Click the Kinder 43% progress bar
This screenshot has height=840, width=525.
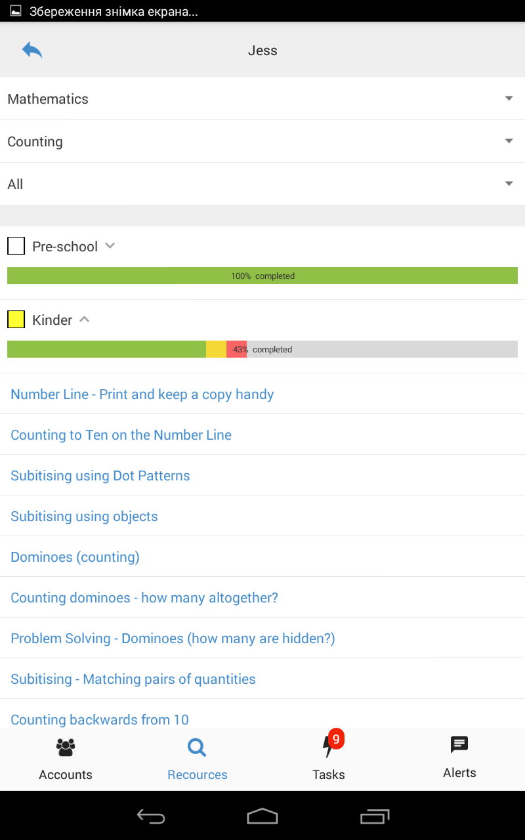(262, 349)
